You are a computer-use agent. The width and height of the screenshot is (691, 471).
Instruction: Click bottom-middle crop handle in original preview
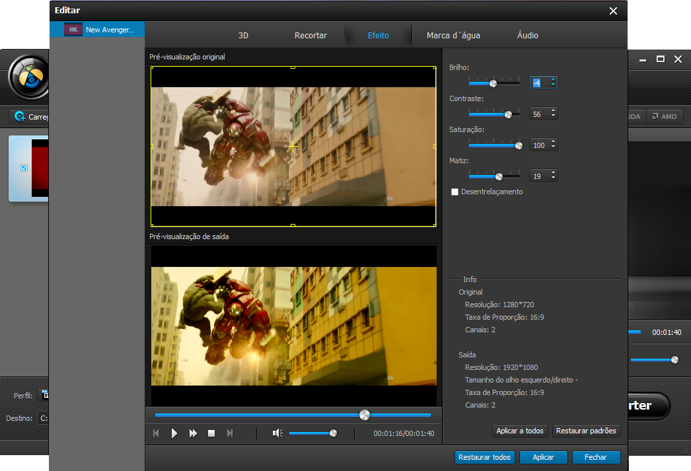click(293, 225)
